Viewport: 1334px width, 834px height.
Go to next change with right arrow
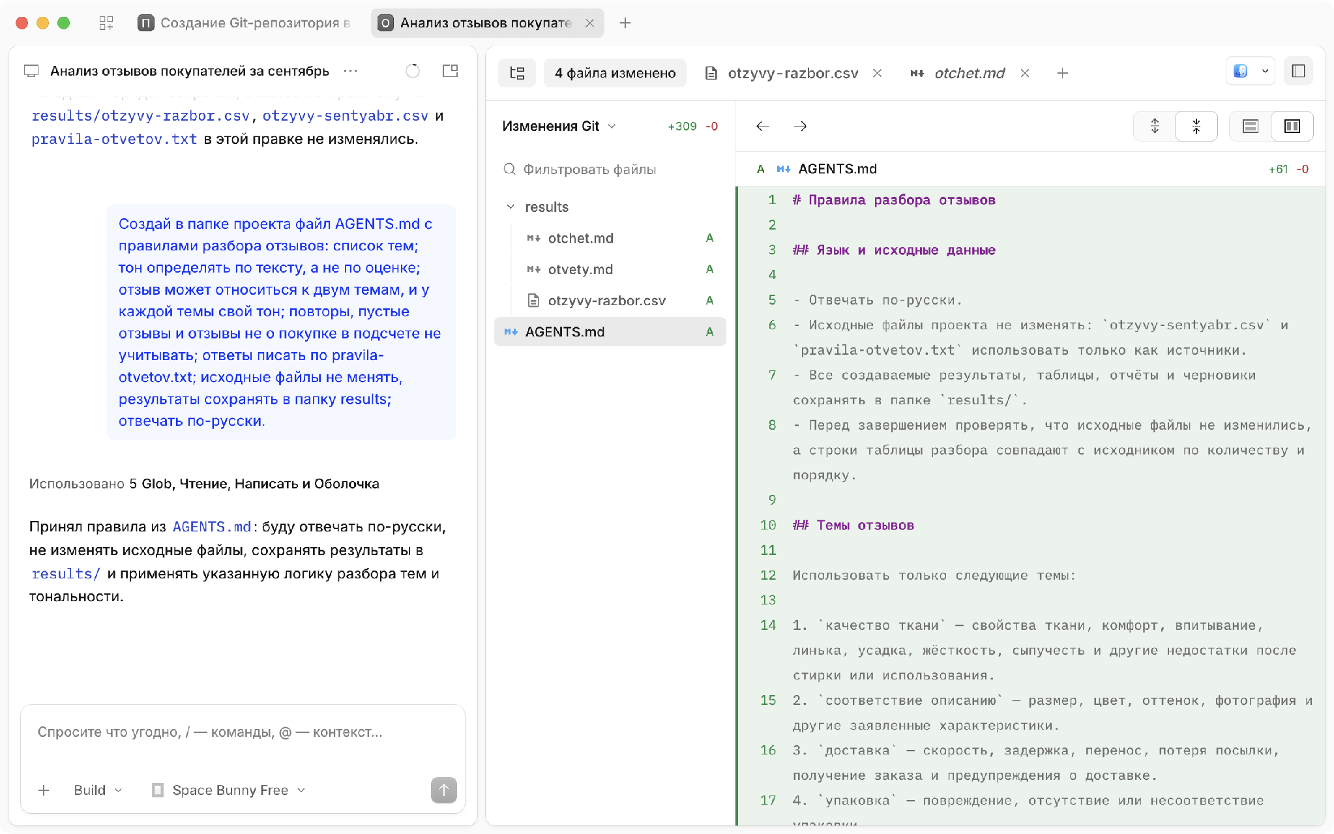coord(800,127)
